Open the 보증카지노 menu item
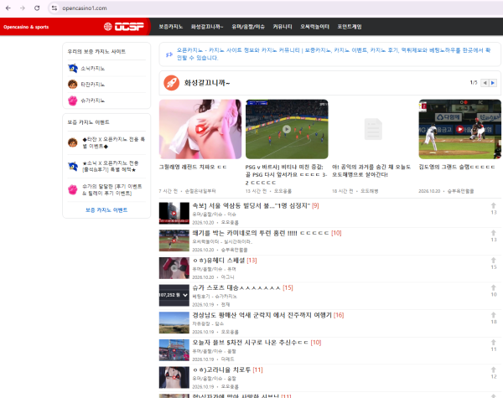Screen dimensions: 503x398 (x=171, y=27)
